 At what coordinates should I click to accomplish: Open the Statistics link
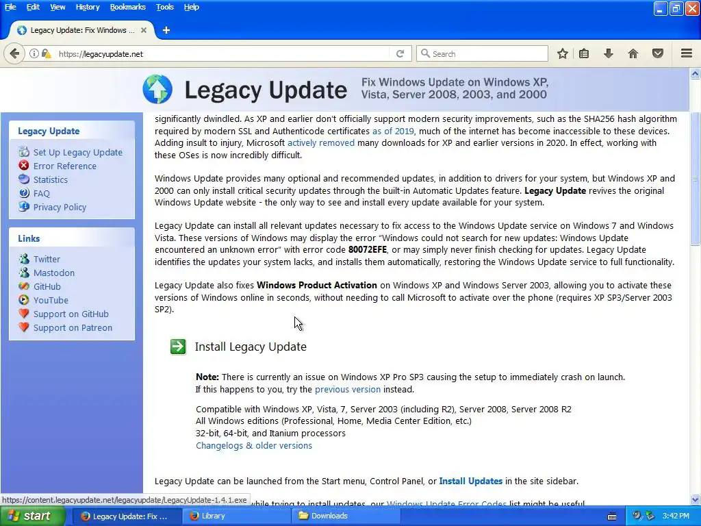click(51, 180)
